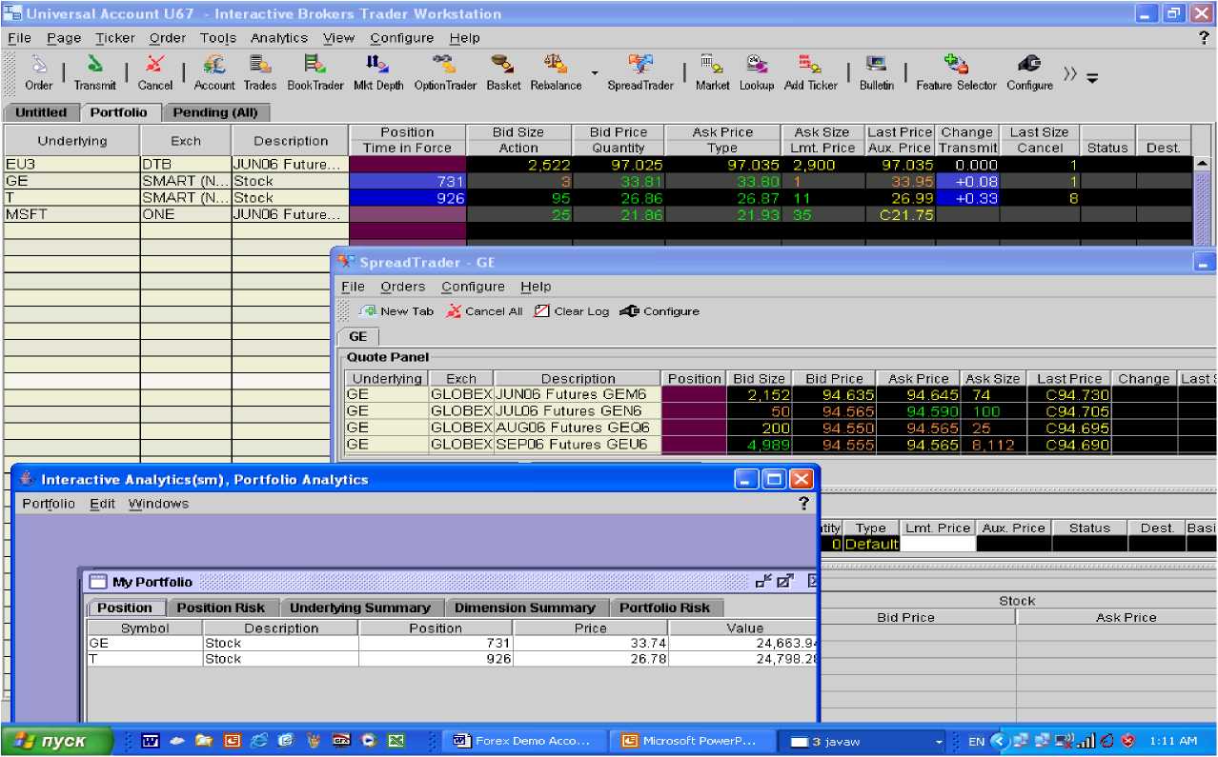Screen dimensions: 1218x757
Task: Select the Portfolio Risk tab
Action: click(665, 608)
